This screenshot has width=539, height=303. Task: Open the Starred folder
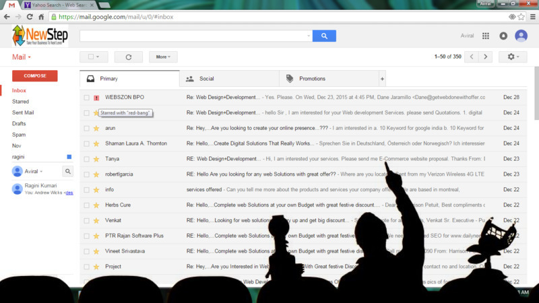pyautogui.click(x=20, y=102)
